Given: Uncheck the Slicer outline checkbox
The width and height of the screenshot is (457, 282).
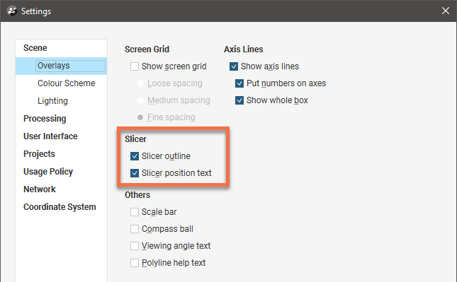Looking at the screenshot, I should click(135, 156).
